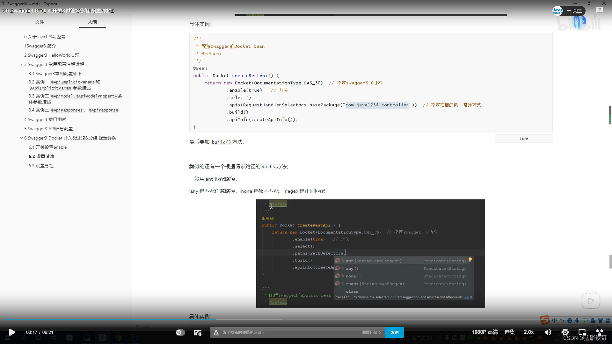Click the video title 6 Swagger3 Docket overlay

(x=59, y=11)
